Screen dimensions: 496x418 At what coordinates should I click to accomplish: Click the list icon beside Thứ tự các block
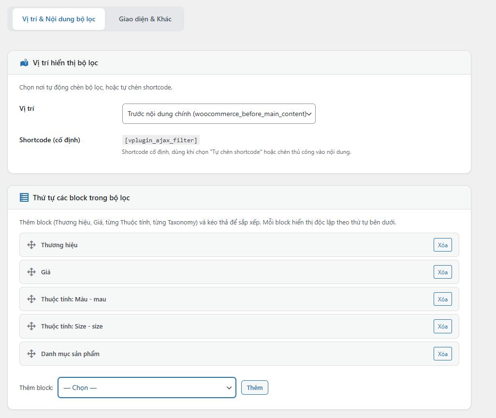[x=24, y=197]
